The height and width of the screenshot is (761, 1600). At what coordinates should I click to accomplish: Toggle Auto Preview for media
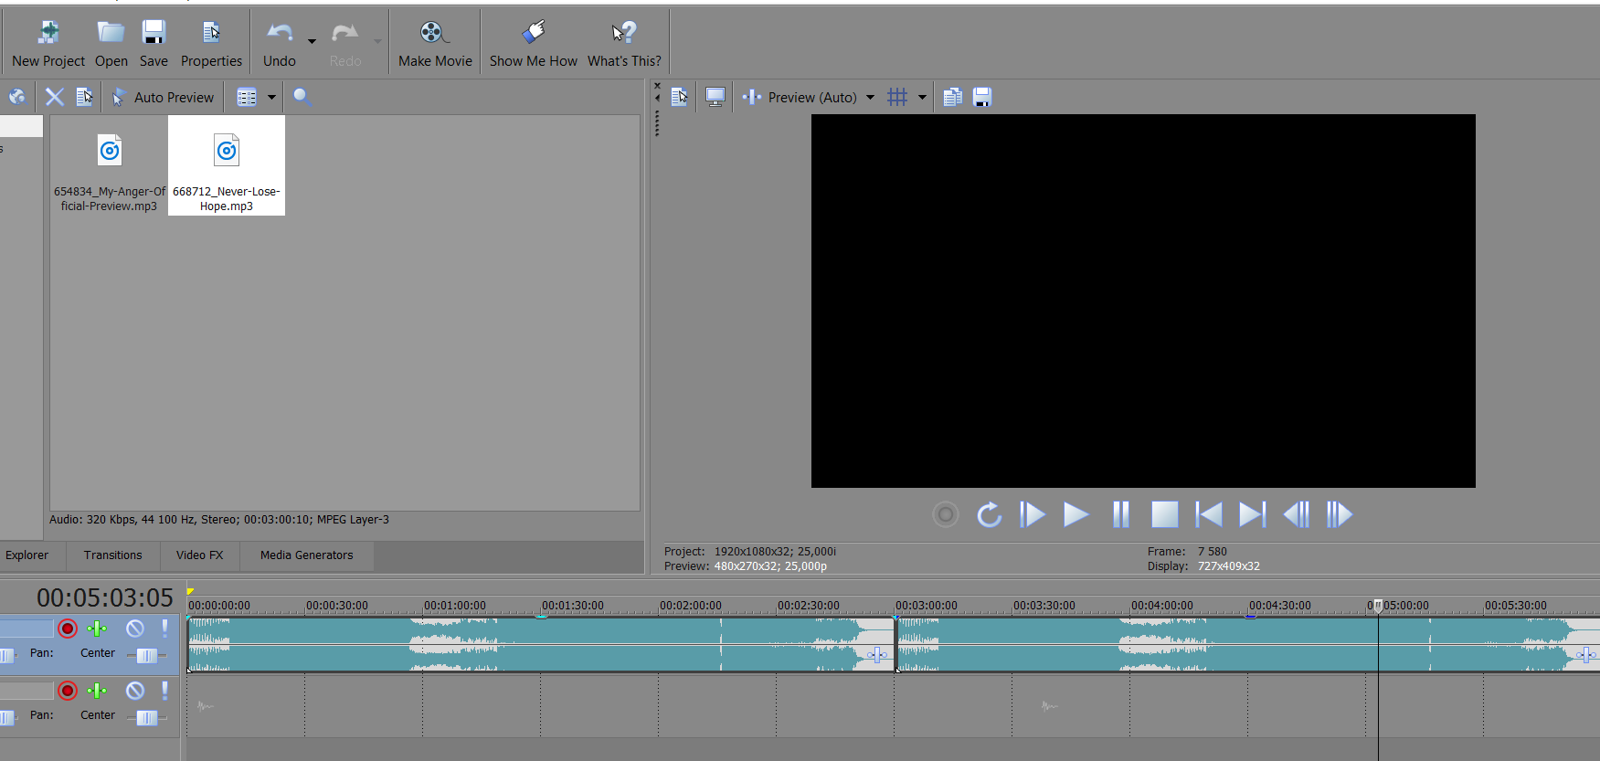click(x=163, y=98)
